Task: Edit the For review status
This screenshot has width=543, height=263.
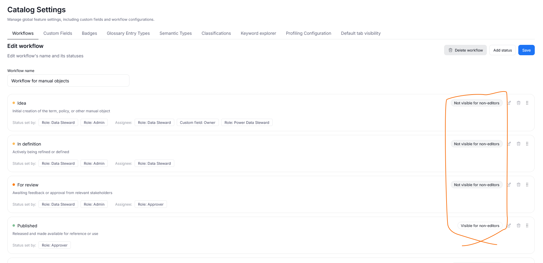Action: pyautogui.click(x=509, y=185)
